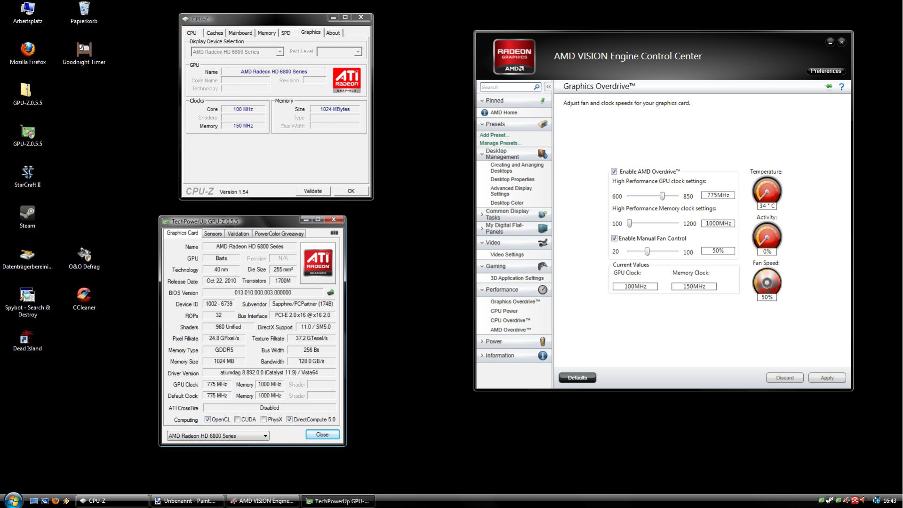This screenshot has height=508, width=903.
Task: Click the Search field in AMD sidebar
Action: tap(506, 87)
